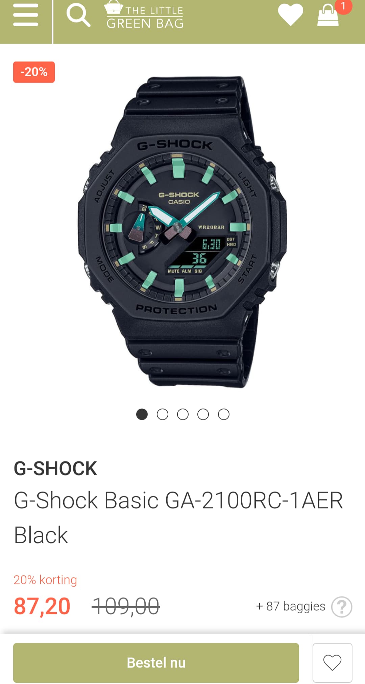Tap the G-Shock Basic GA-2100RC-1AER title
Image resolution: width=365 pixels, height=684 pixels.
tap(178, 518)
